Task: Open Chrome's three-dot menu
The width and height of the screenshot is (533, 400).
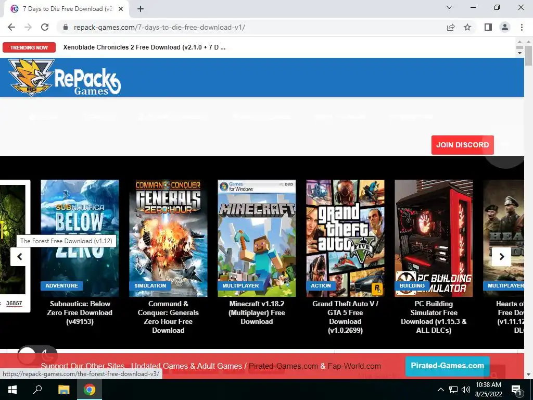Action: pos(522,27)
